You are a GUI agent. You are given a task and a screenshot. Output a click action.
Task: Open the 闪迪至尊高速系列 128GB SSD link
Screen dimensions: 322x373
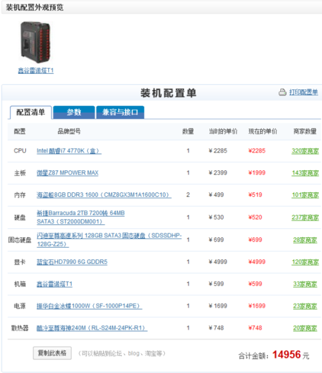[109, 239]
